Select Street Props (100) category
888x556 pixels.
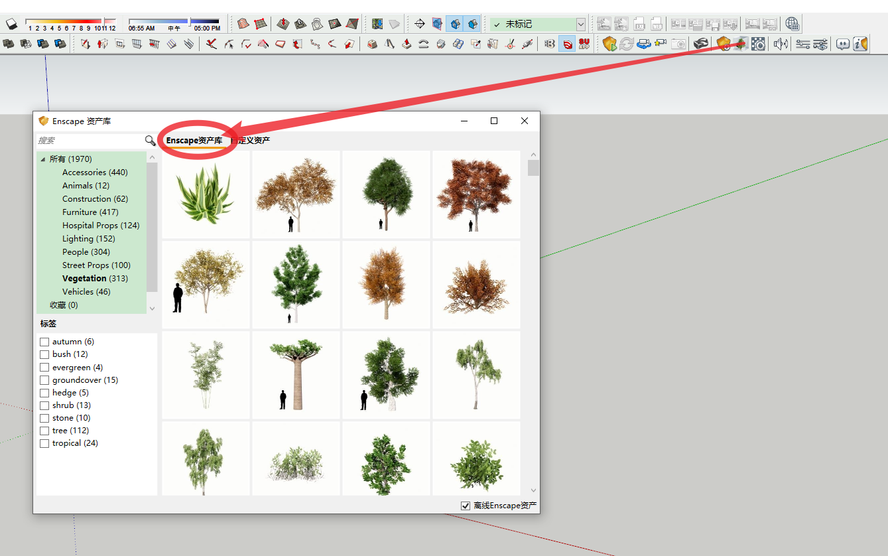click(x=96, y=265)
